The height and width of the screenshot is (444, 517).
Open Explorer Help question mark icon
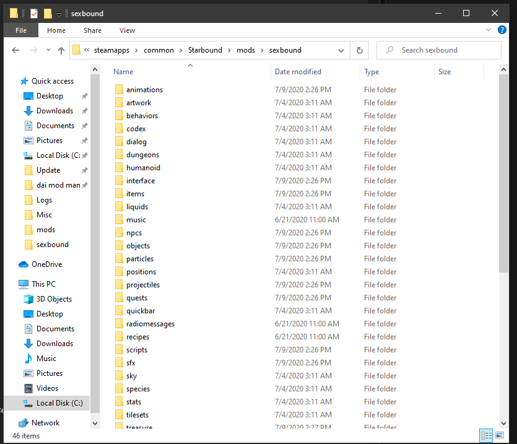click(502, 30)
